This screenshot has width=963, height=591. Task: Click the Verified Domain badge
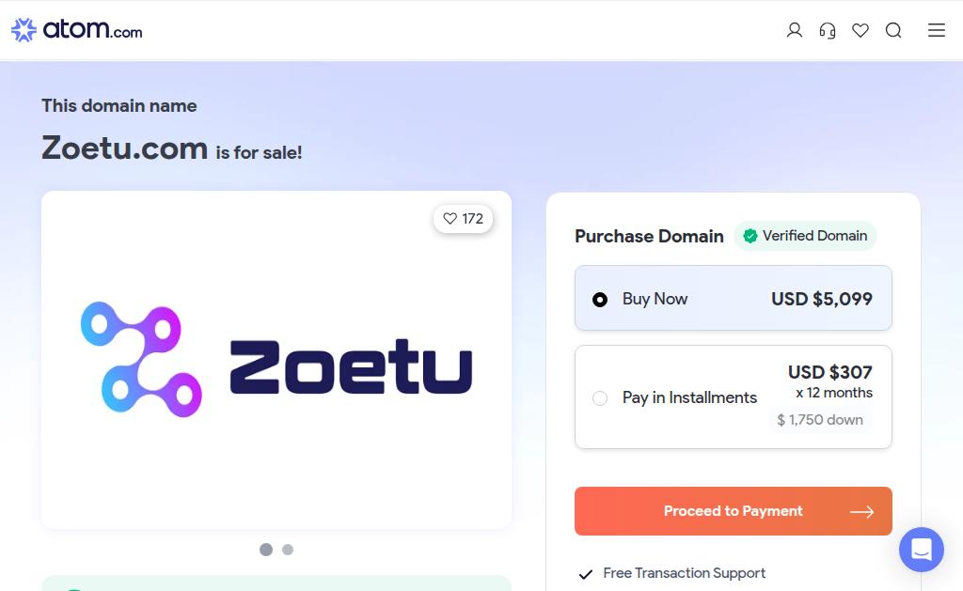coord(805,236)
